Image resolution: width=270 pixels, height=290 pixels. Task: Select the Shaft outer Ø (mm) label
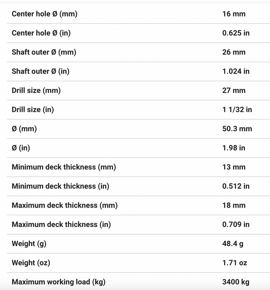(44, 52)
